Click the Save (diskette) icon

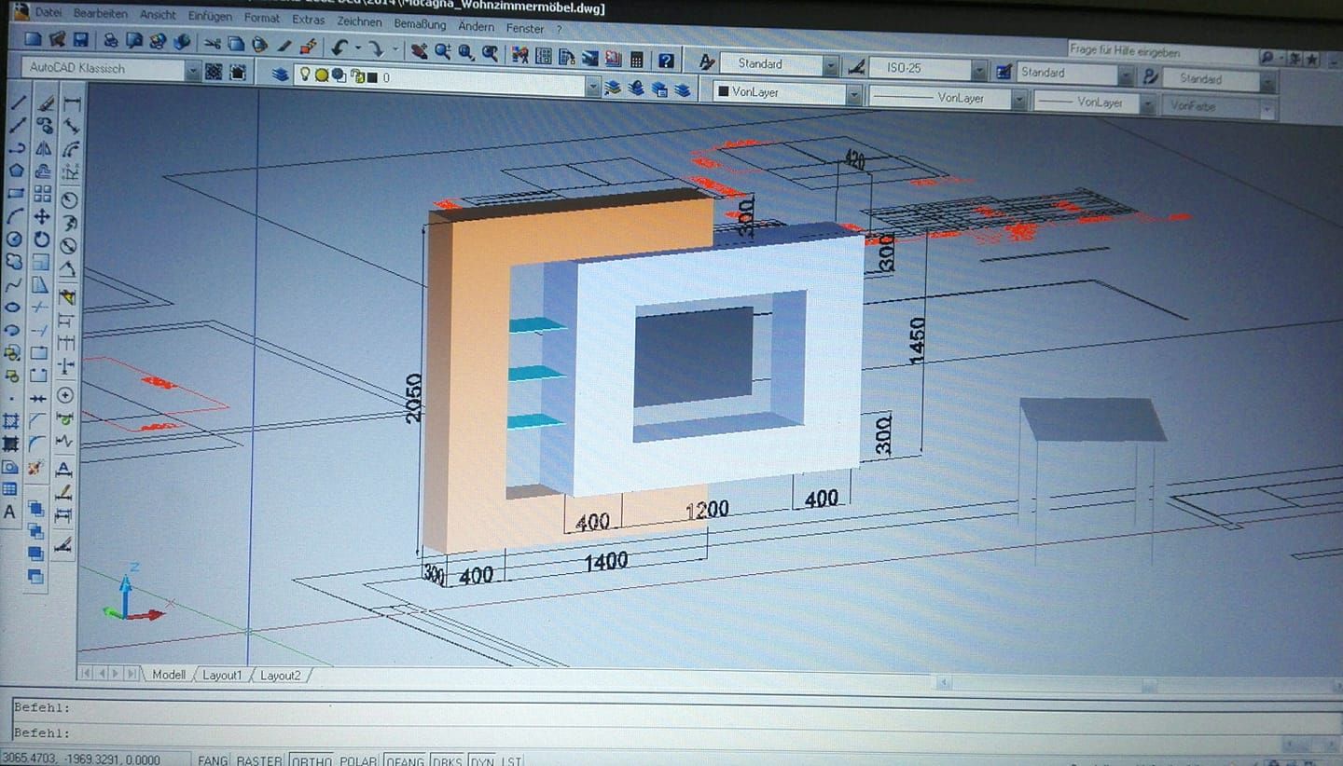tap(81, 40)
